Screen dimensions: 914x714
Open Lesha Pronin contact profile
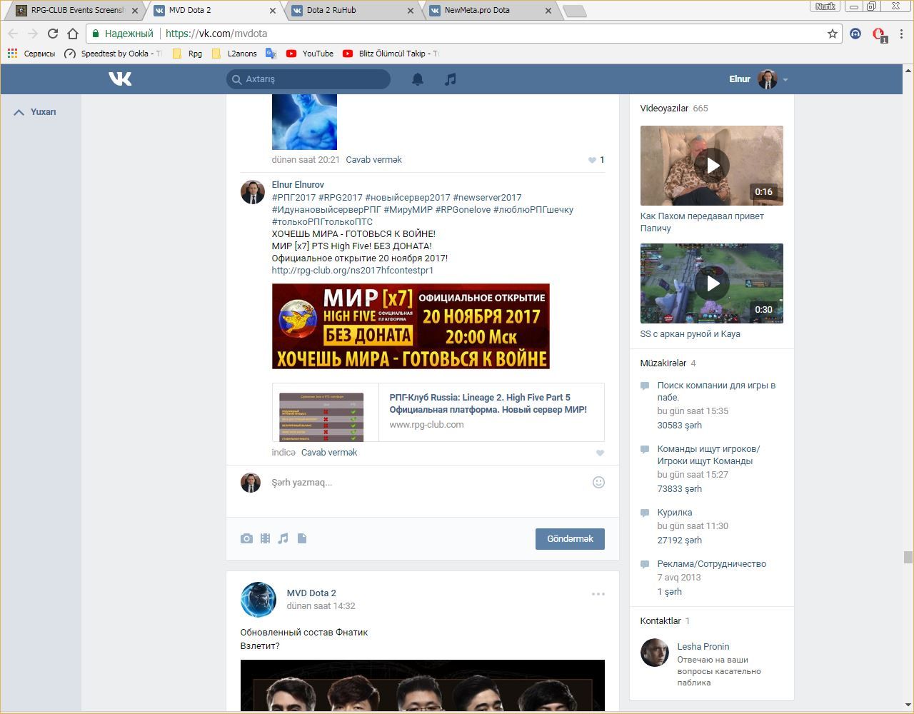703,647
